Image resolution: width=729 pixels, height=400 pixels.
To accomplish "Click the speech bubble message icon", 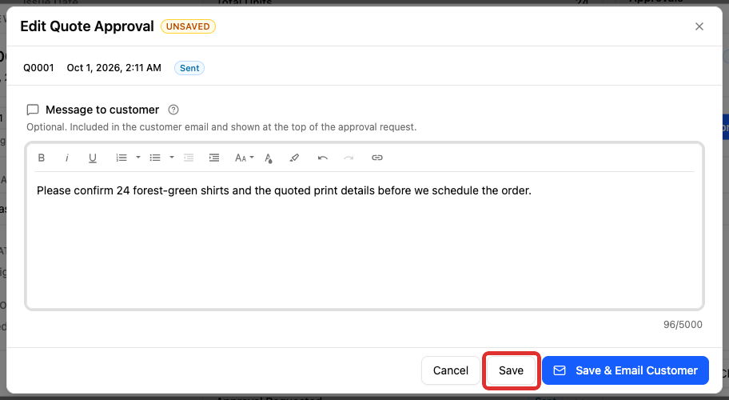I will pyautogui.click(x=33, y=110).
